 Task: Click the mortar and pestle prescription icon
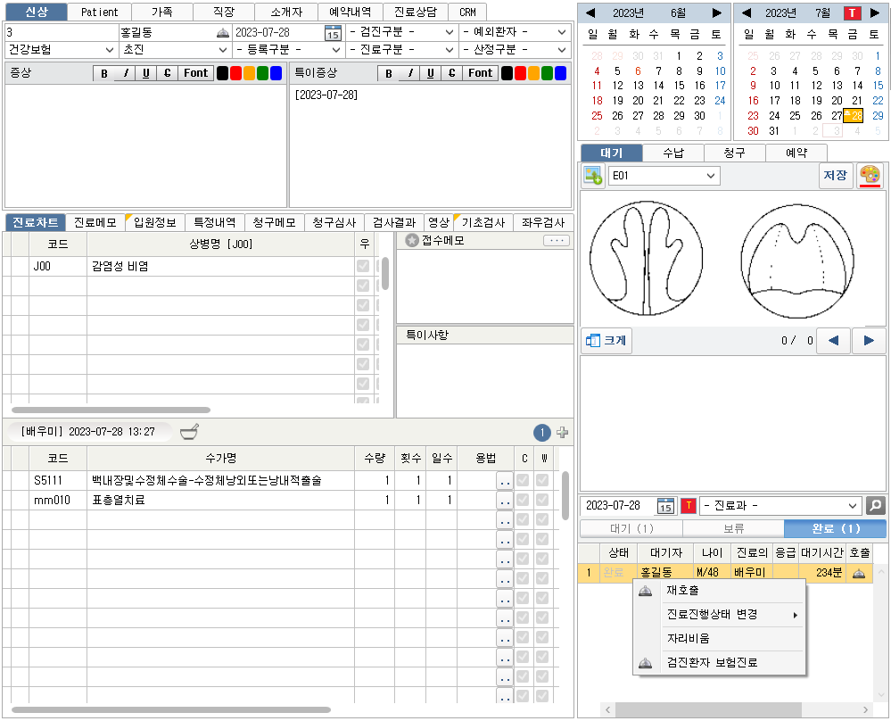coord(189,432)
